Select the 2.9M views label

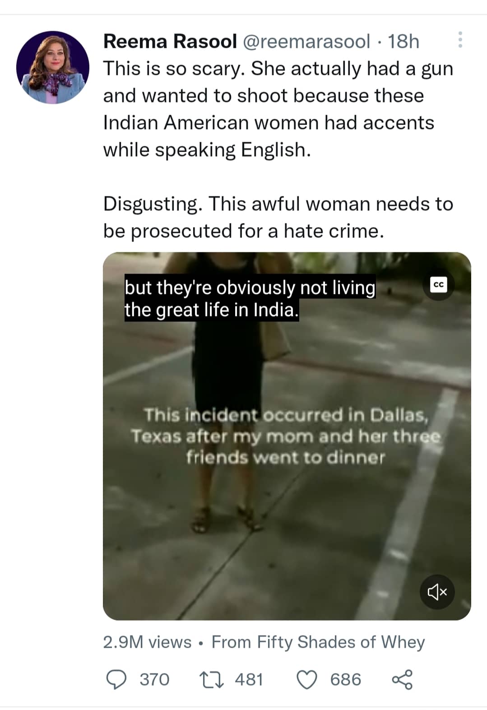(147, 642)
